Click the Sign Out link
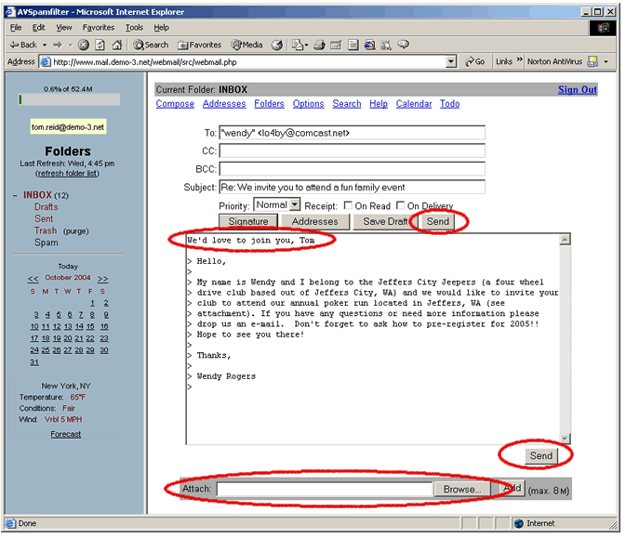 pyautogui.click(x=577, y=90)
